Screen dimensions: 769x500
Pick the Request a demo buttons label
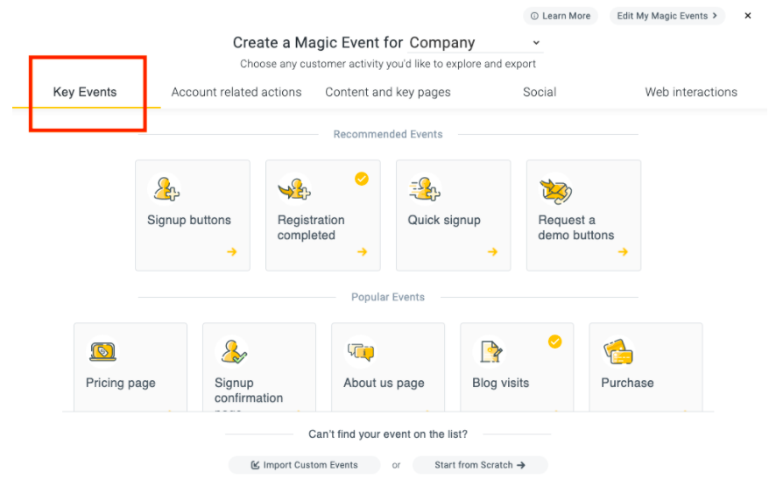(x=575, y=228)
